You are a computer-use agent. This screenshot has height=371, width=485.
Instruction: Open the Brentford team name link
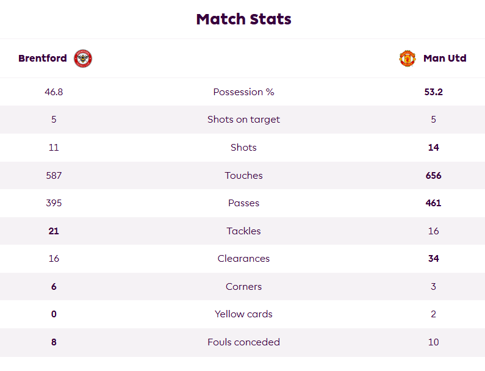tap(43, 58)
